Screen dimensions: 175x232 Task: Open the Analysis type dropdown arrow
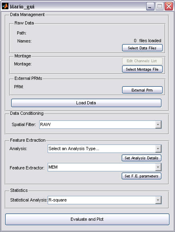tap(158, 149)
